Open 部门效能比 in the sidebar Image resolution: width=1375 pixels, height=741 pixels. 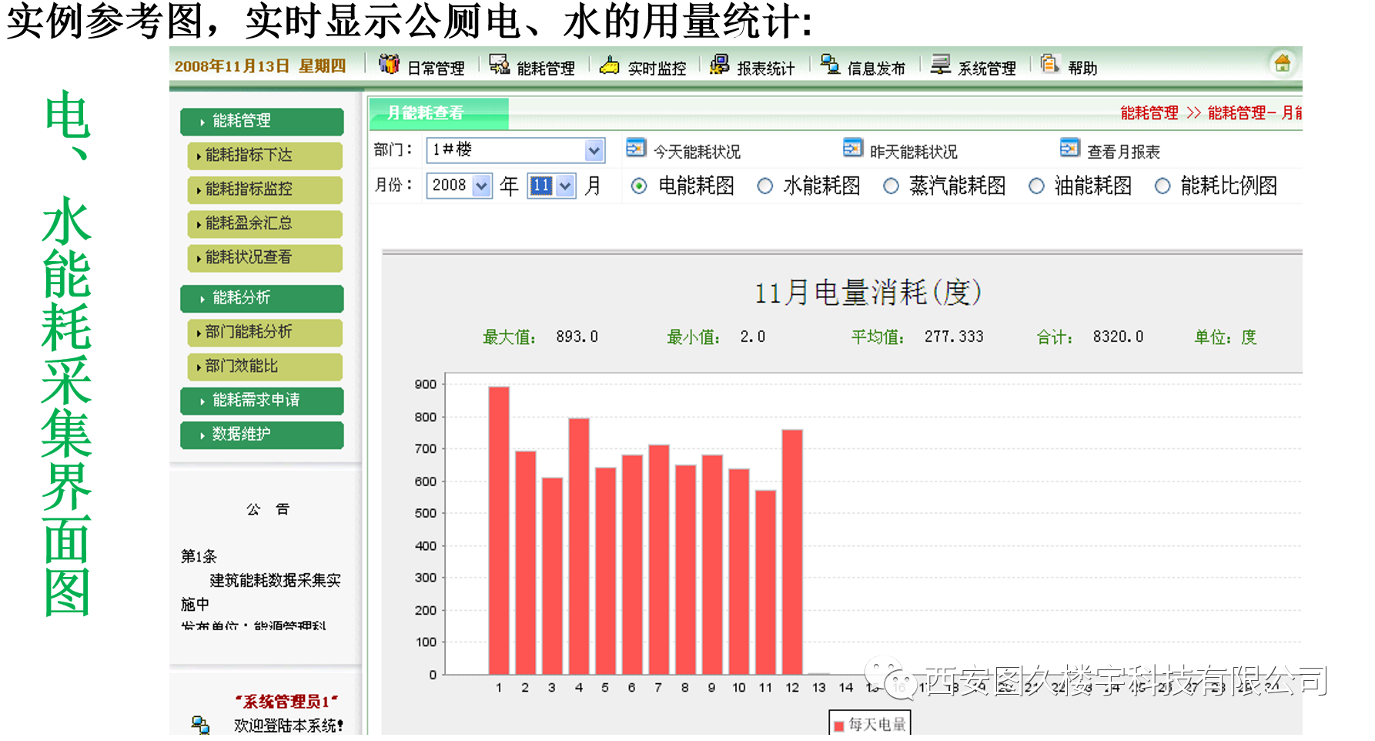[265, 367]
